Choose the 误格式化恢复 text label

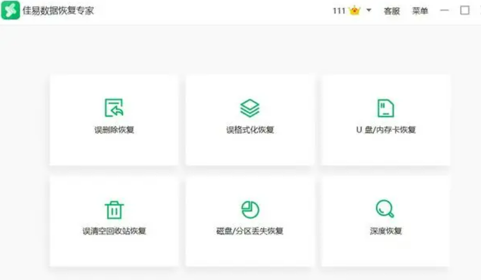(x=250, y=130)
